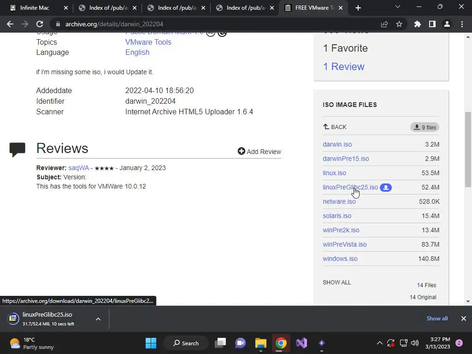Image resolution: width=472 pixels, height=354 pixels.
Task: Open the weather widget showing 18°C
Action: point(32,343)
